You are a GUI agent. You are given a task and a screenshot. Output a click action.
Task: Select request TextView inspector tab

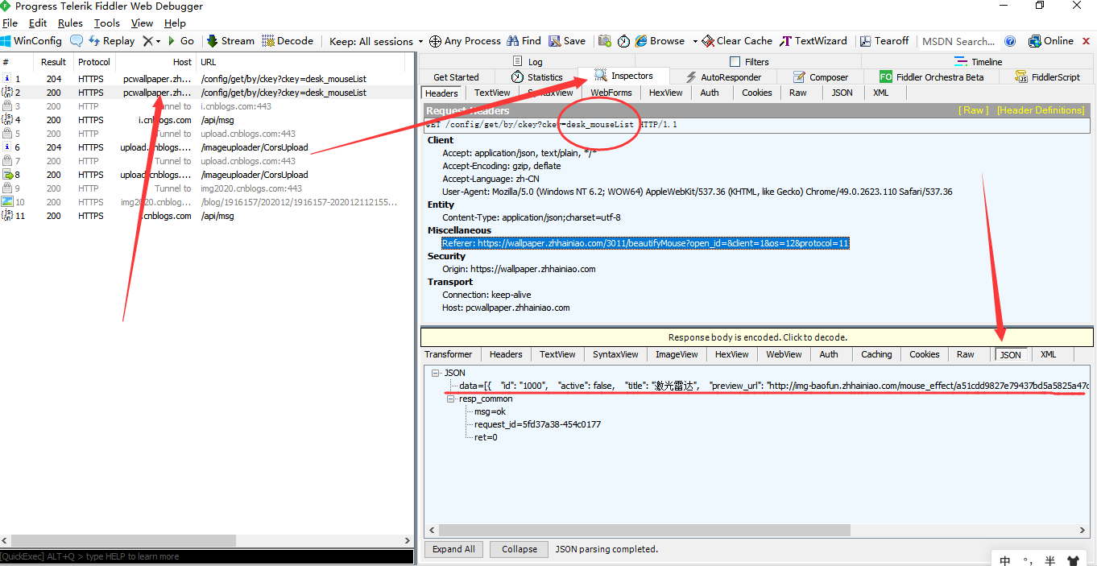(x=492, y=93)
